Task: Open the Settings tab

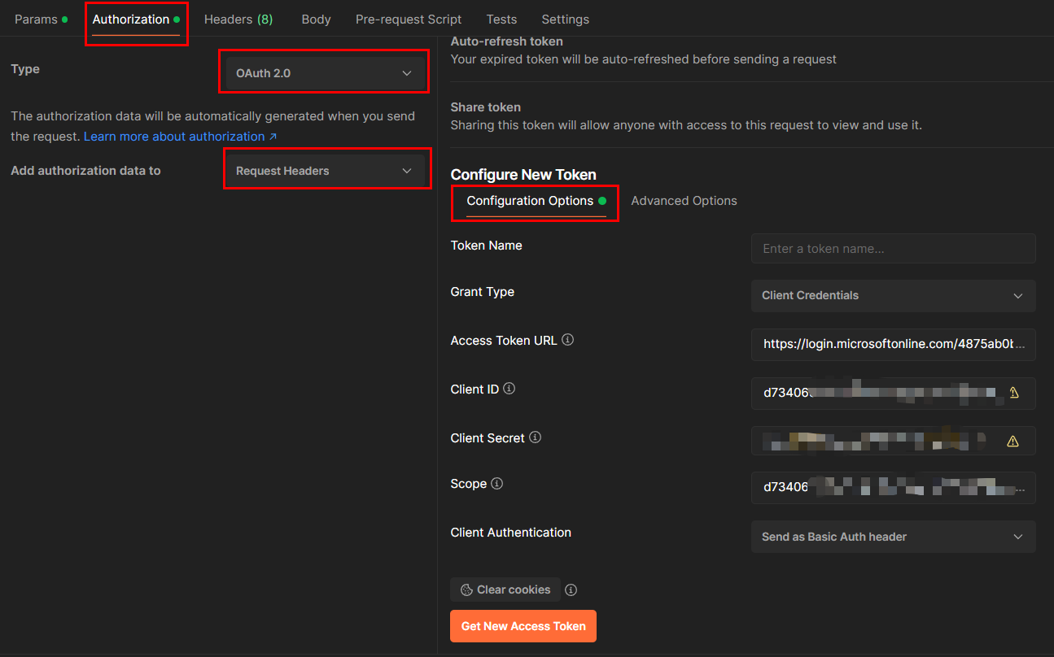Action: [x=565, y=19]
